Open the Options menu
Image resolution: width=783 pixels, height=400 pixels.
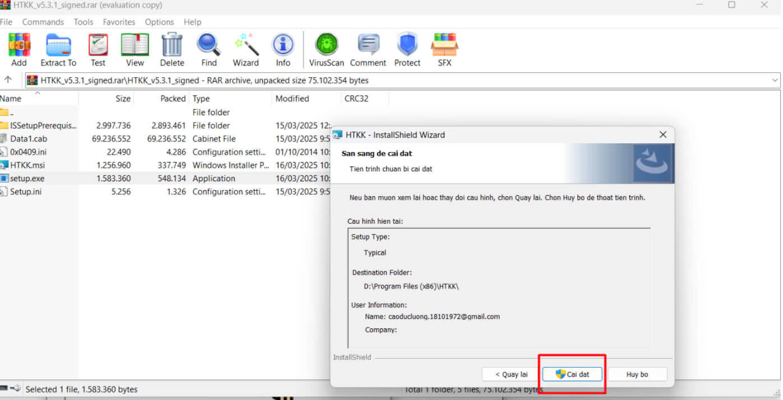pos(159,22)
